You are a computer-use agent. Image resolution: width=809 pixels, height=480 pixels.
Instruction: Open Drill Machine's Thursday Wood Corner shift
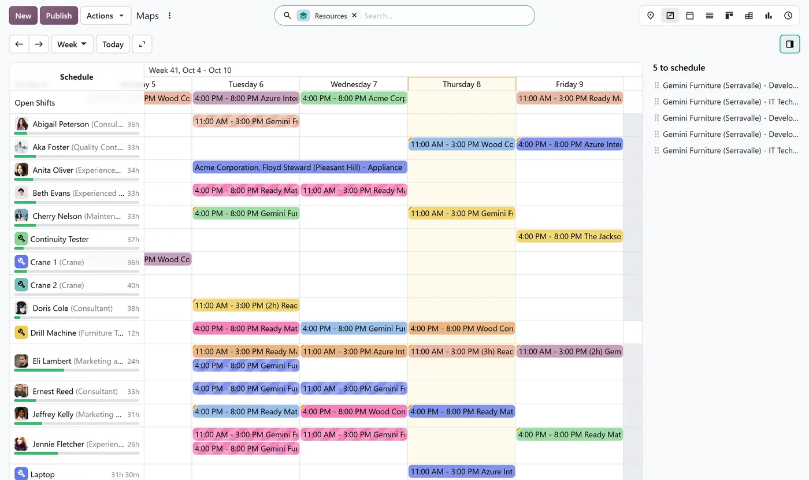tap(462, 329)
